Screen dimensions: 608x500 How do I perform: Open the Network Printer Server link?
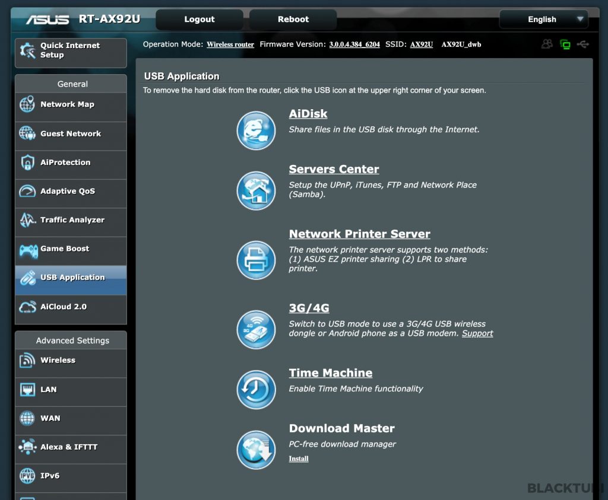point(359,234)
